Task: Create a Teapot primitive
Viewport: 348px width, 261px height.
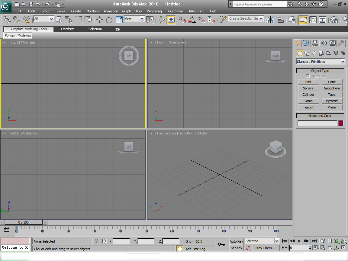Action: pos(308,107)
